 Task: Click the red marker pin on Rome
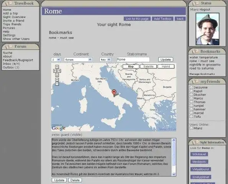point(114,93)
